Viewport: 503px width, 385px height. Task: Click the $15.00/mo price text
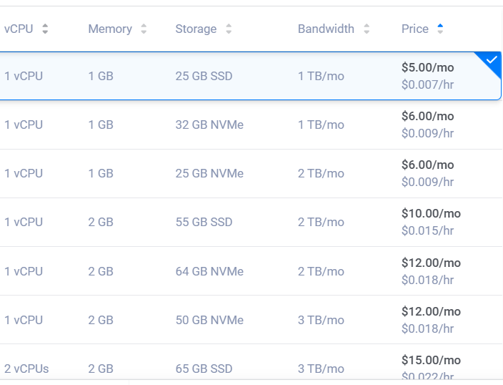pos(431,360)
